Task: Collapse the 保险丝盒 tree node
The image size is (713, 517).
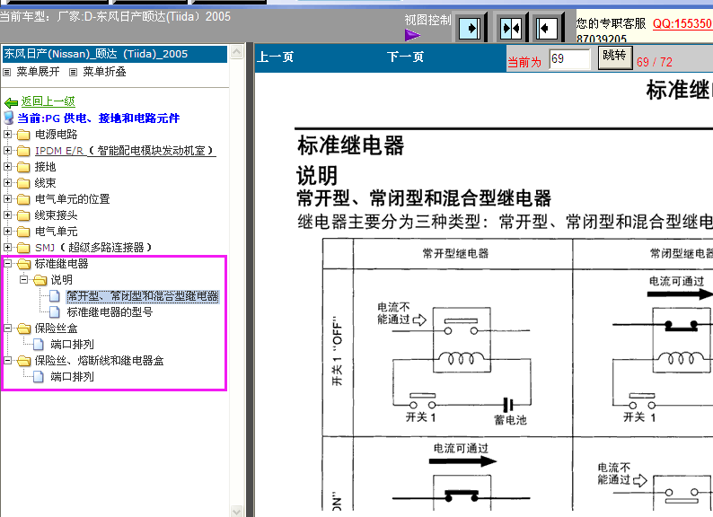Action: click(x=7, y=328)
